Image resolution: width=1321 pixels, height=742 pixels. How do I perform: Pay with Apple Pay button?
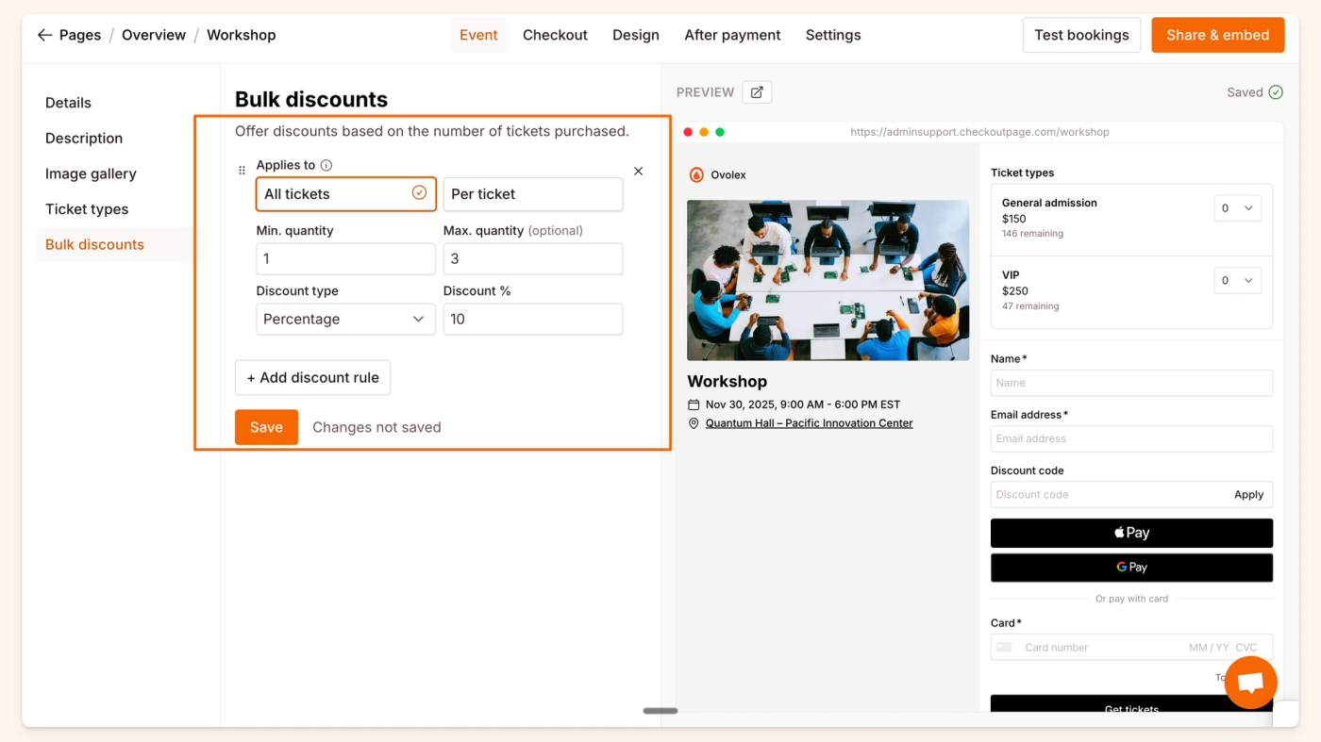tap(1131, 533)
